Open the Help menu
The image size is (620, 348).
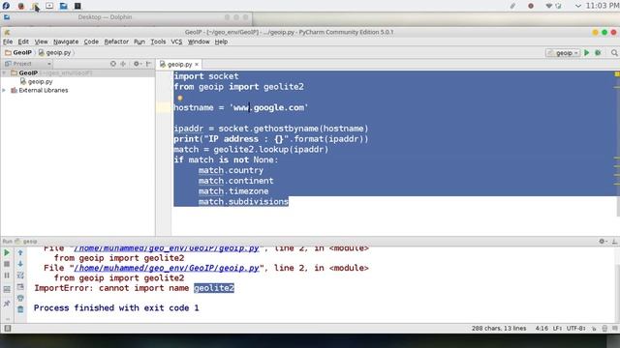click(x=221, y=42)
